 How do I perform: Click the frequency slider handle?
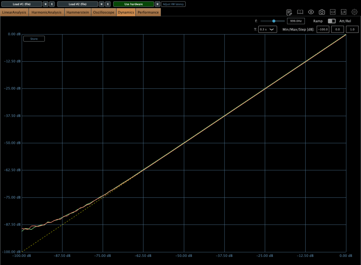pos(273,21)
